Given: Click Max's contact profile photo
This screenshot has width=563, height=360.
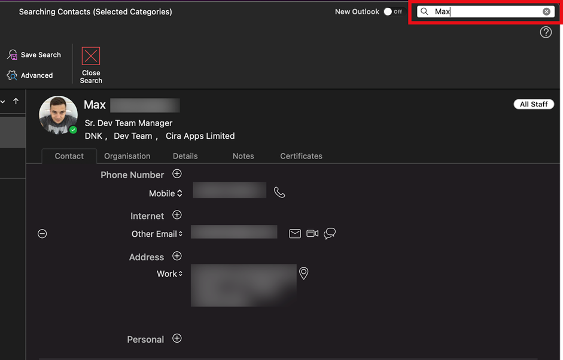Looking at the screenshot, I should click(x=58, y=115).
